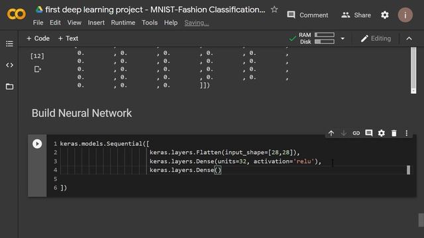Open more cell actions menu
This screenshot has height=238, width=424.
click(406, 133)
